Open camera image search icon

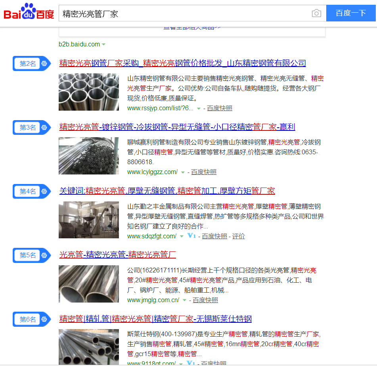(x=316, y=13)
